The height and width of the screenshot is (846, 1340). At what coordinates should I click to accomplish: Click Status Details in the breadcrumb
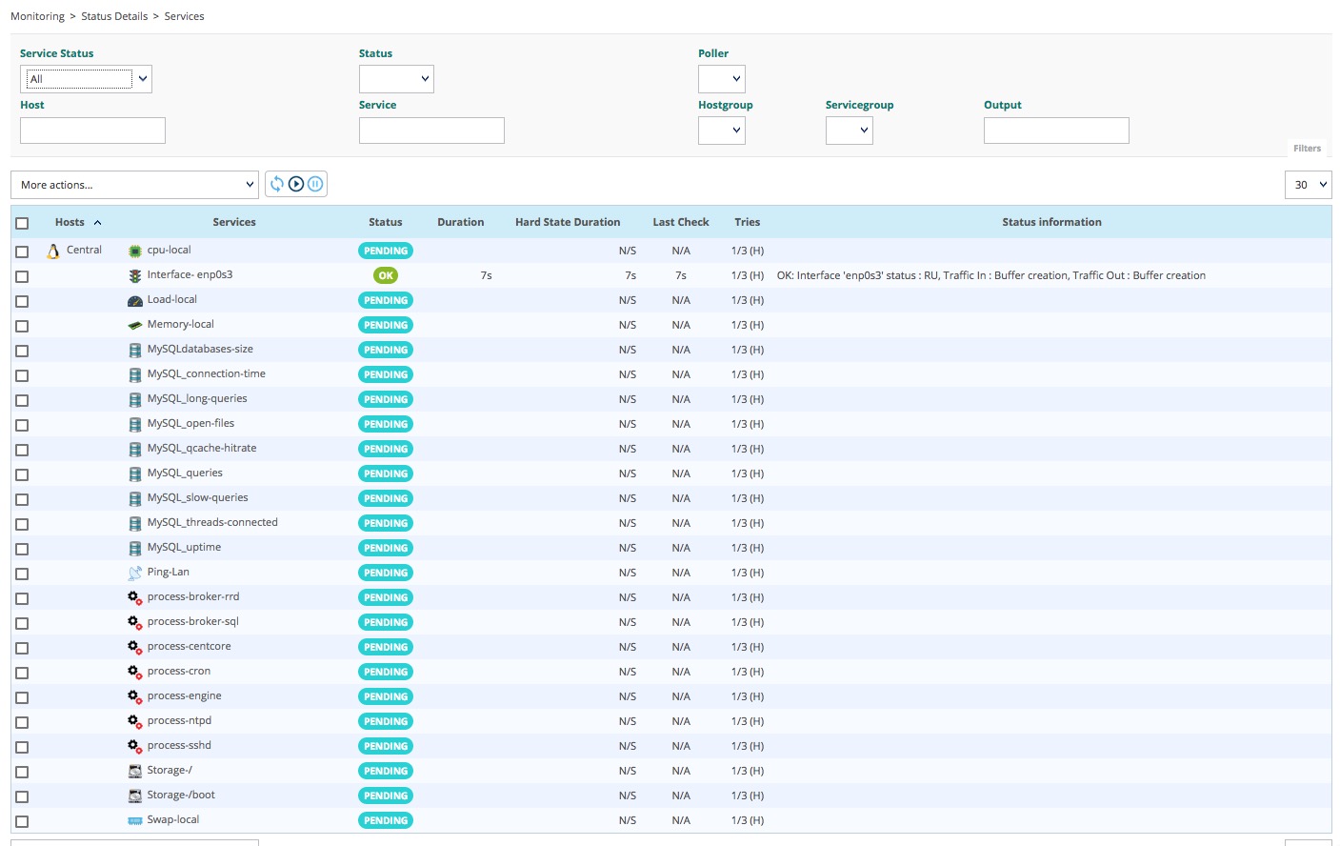(x=114, y=16)
